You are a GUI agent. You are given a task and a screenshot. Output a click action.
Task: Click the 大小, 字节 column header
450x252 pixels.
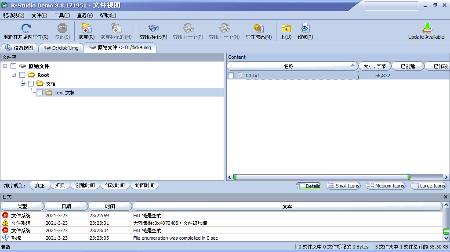coord(374,66)
